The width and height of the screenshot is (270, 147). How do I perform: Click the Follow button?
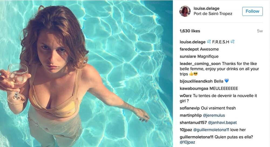(x=252, y=11)
